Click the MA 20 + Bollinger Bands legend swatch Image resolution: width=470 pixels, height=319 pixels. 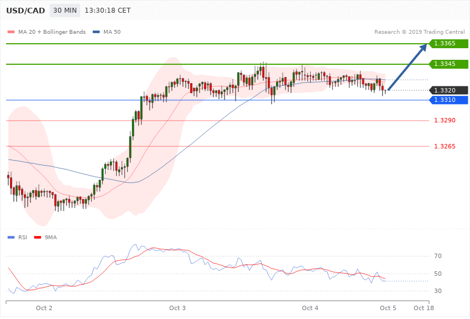(11, 32)
